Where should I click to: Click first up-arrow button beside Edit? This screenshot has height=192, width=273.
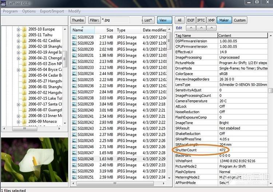pos(191,28)
